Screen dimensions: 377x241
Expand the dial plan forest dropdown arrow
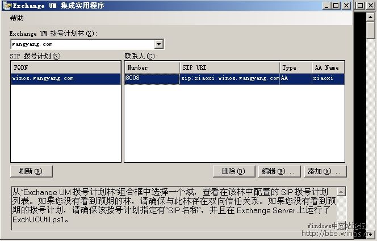pyautogui.click(x=158, y=44)
